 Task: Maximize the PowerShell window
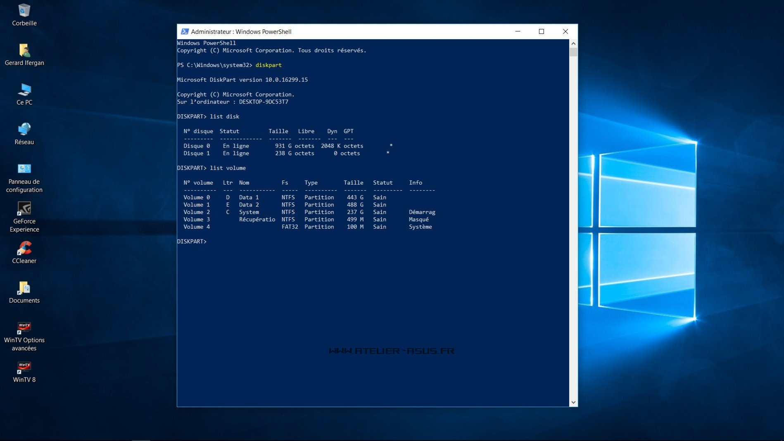click(542, 32)
